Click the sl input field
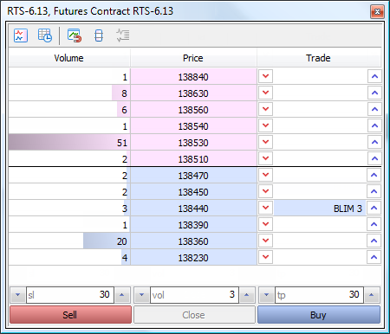The height and width of the screenshot is (334, 390). coord(70,295)
